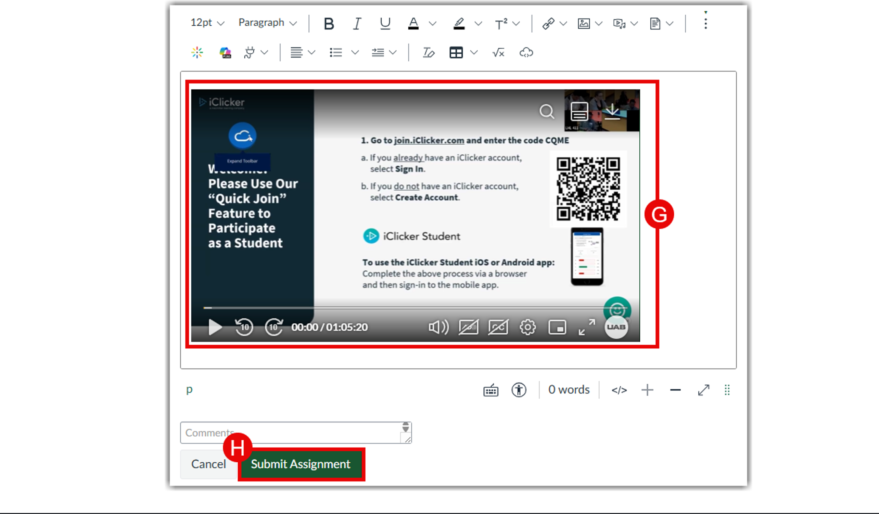Expand highlight color options arrow
Image resolution: width=879 pixels, height=514 pixels.
[479, 24]
